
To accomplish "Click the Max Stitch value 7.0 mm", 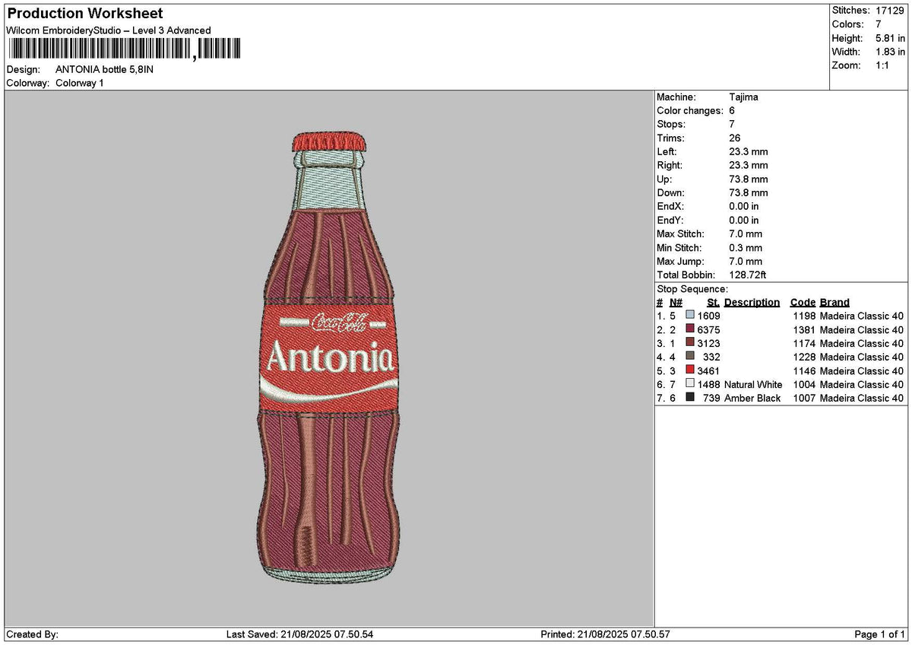I will 746,234.
